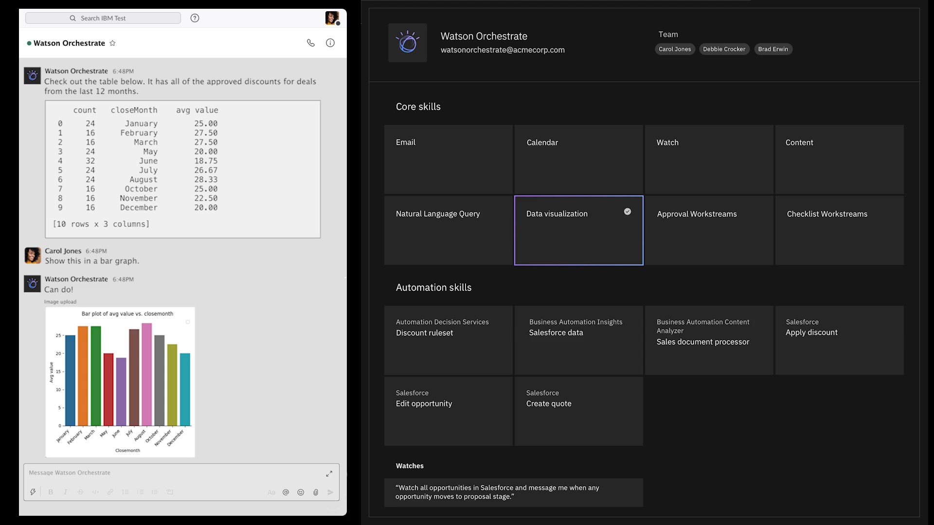Open shortcuts lightning bolt icon

(x=33, y=492)
